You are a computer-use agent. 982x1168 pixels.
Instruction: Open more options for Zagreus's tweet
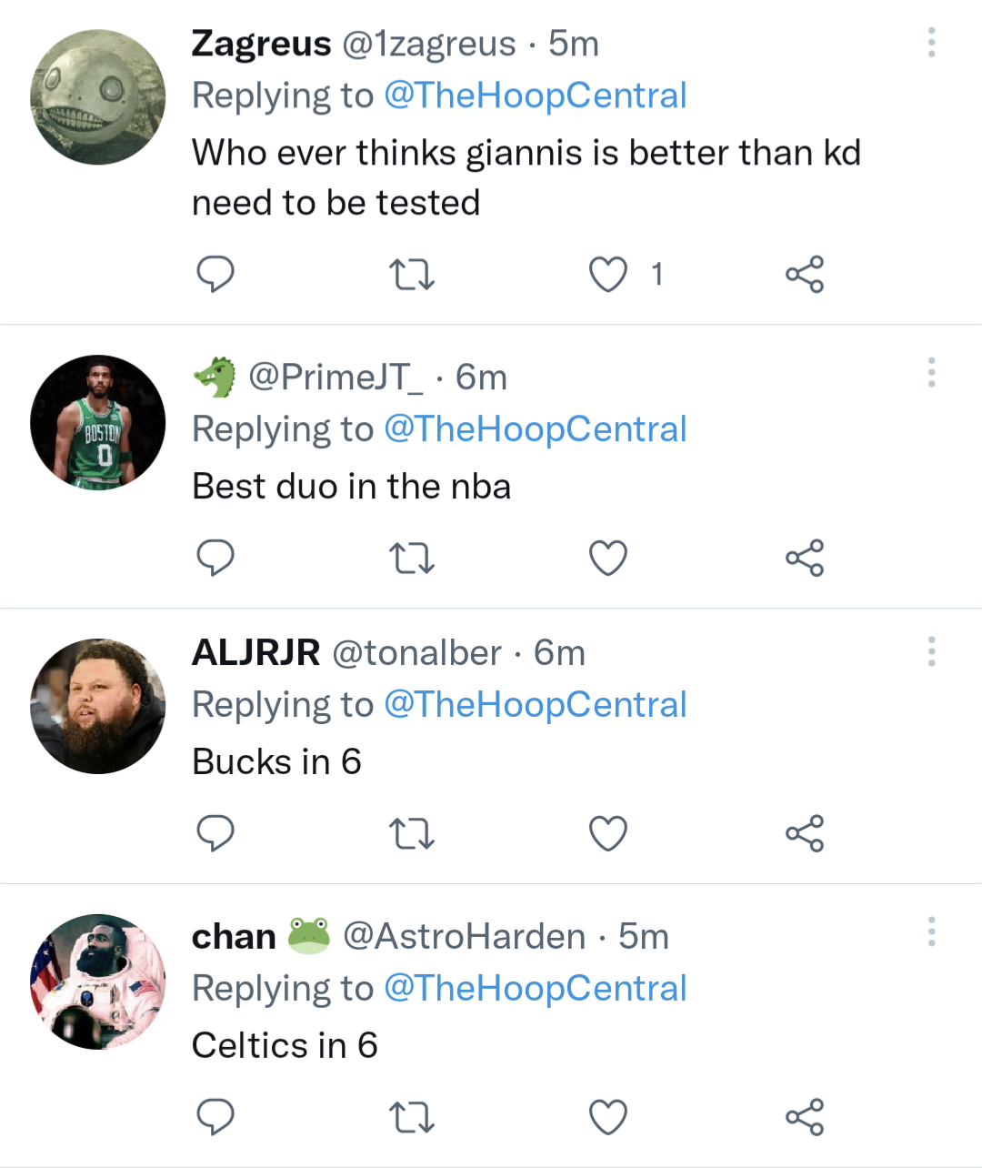(931, 43)
